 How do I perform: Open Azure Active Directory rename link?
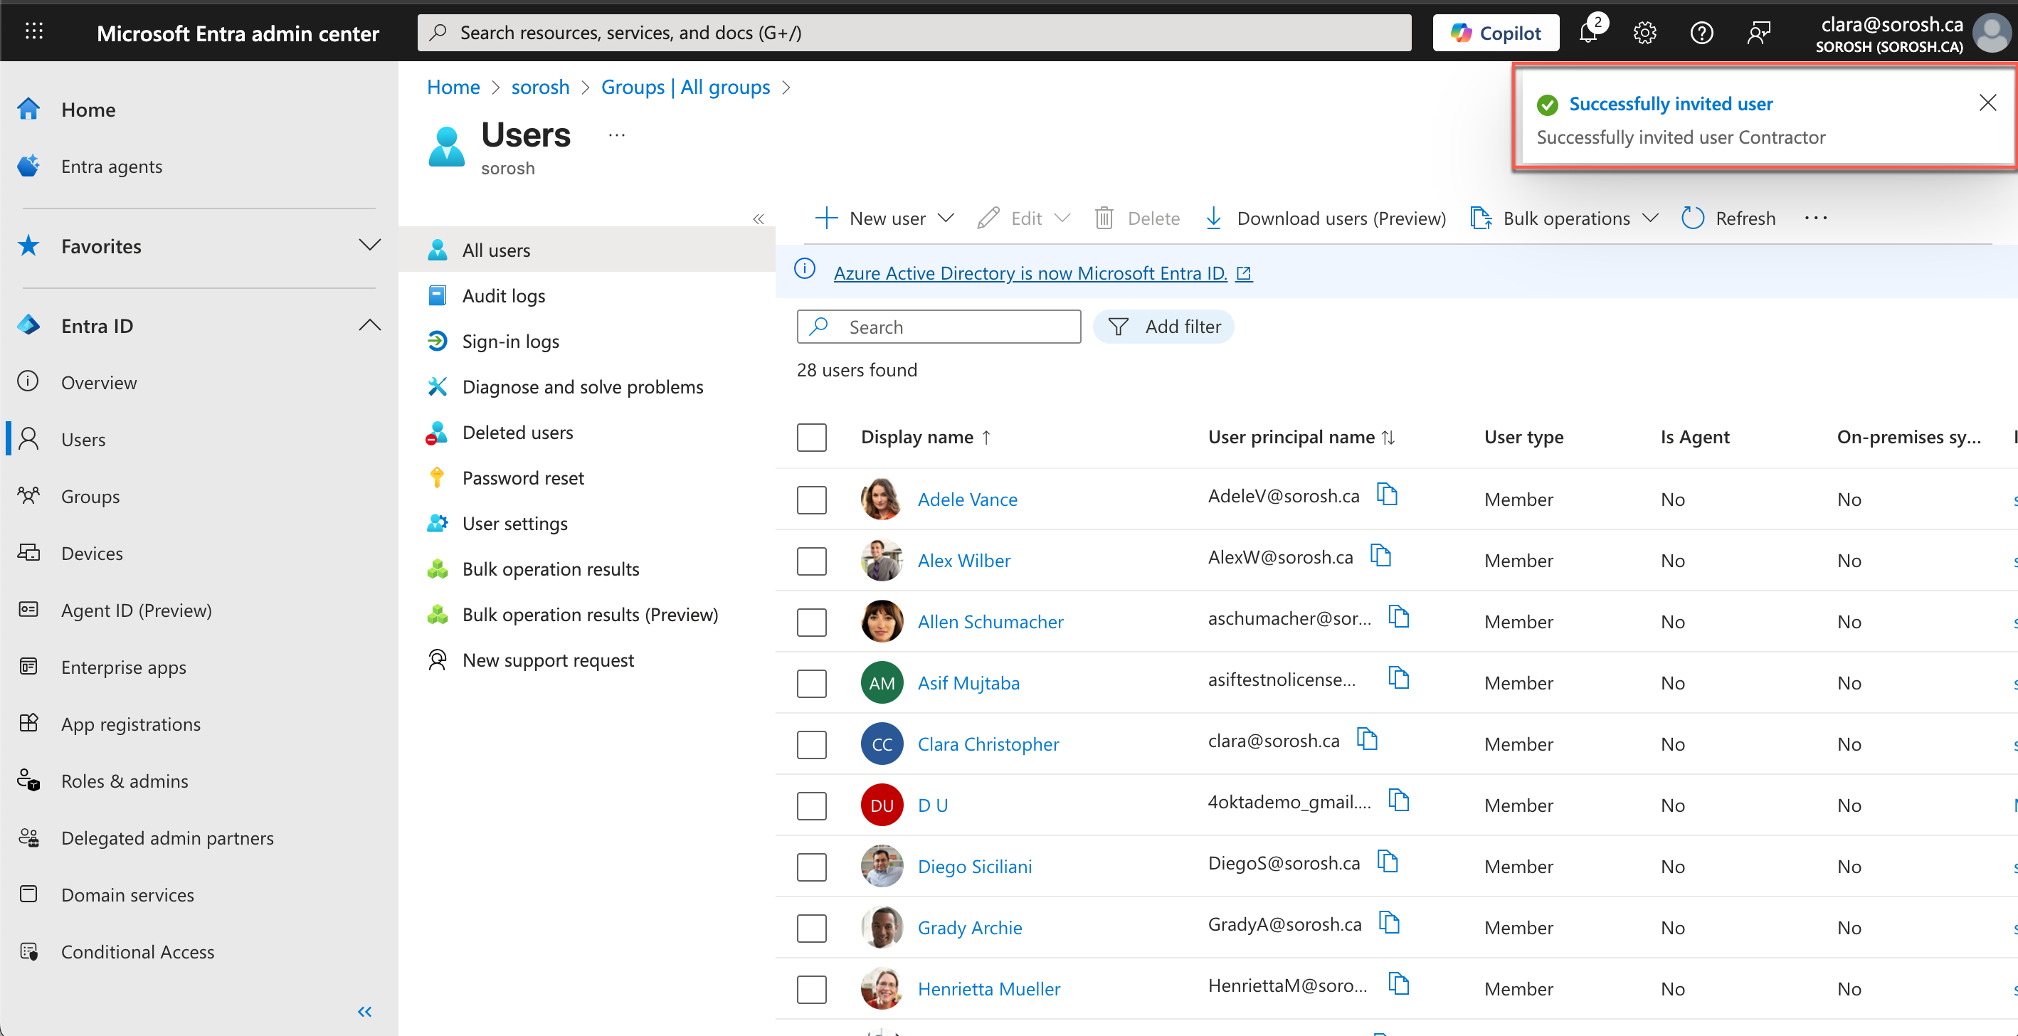[x=1030, y=273]
